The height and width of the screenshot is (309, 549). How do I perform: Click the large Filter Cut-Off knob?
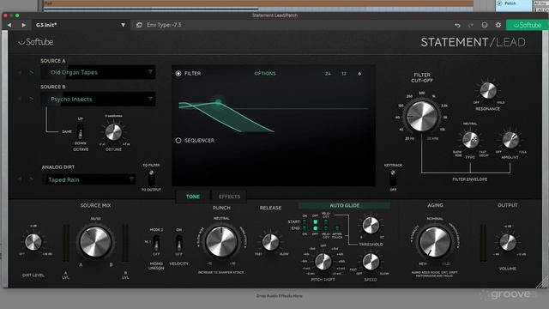(x=422, y=116)
